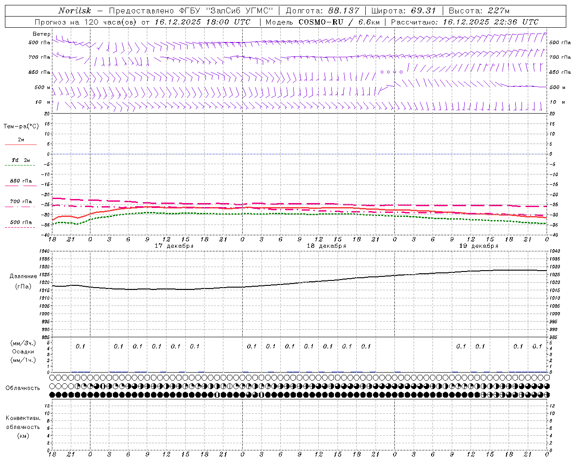Click the Norilsk station name in header
Screen dimensions: 573x458
(75, 11)
